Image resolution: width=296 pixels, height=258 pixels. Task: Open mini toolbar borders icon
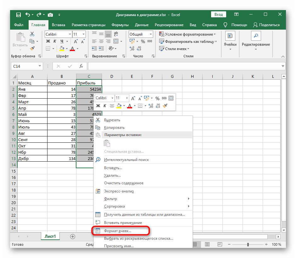coord(140,106)
